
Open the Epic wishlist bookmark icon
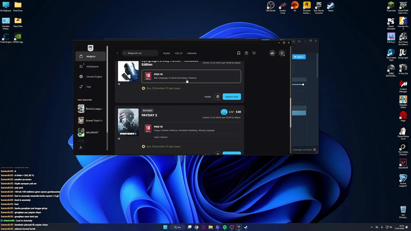coord(239,53)
